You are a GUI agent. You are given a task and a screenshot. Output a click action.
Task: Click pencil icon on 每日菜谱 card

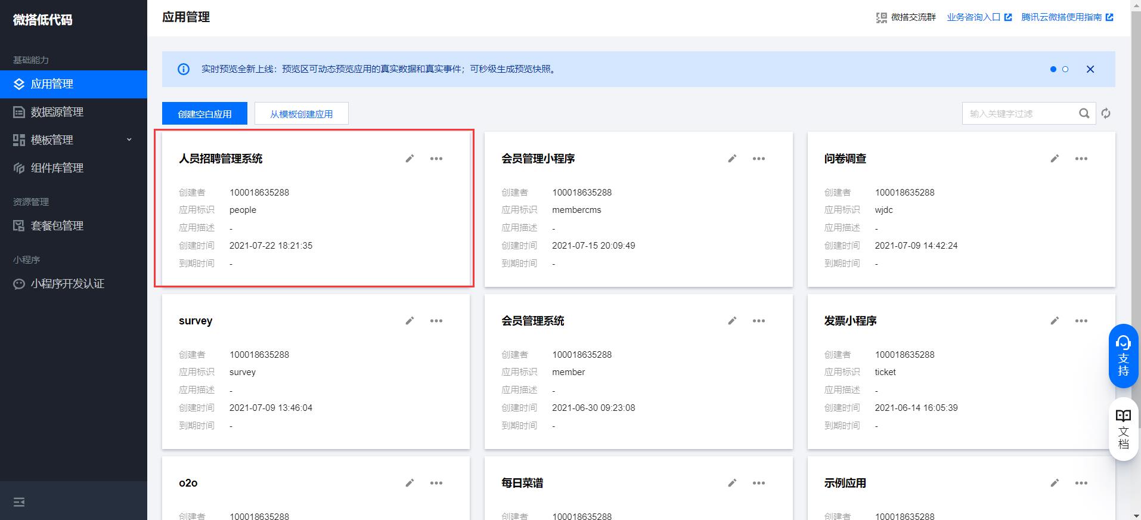tap(732, 483)
